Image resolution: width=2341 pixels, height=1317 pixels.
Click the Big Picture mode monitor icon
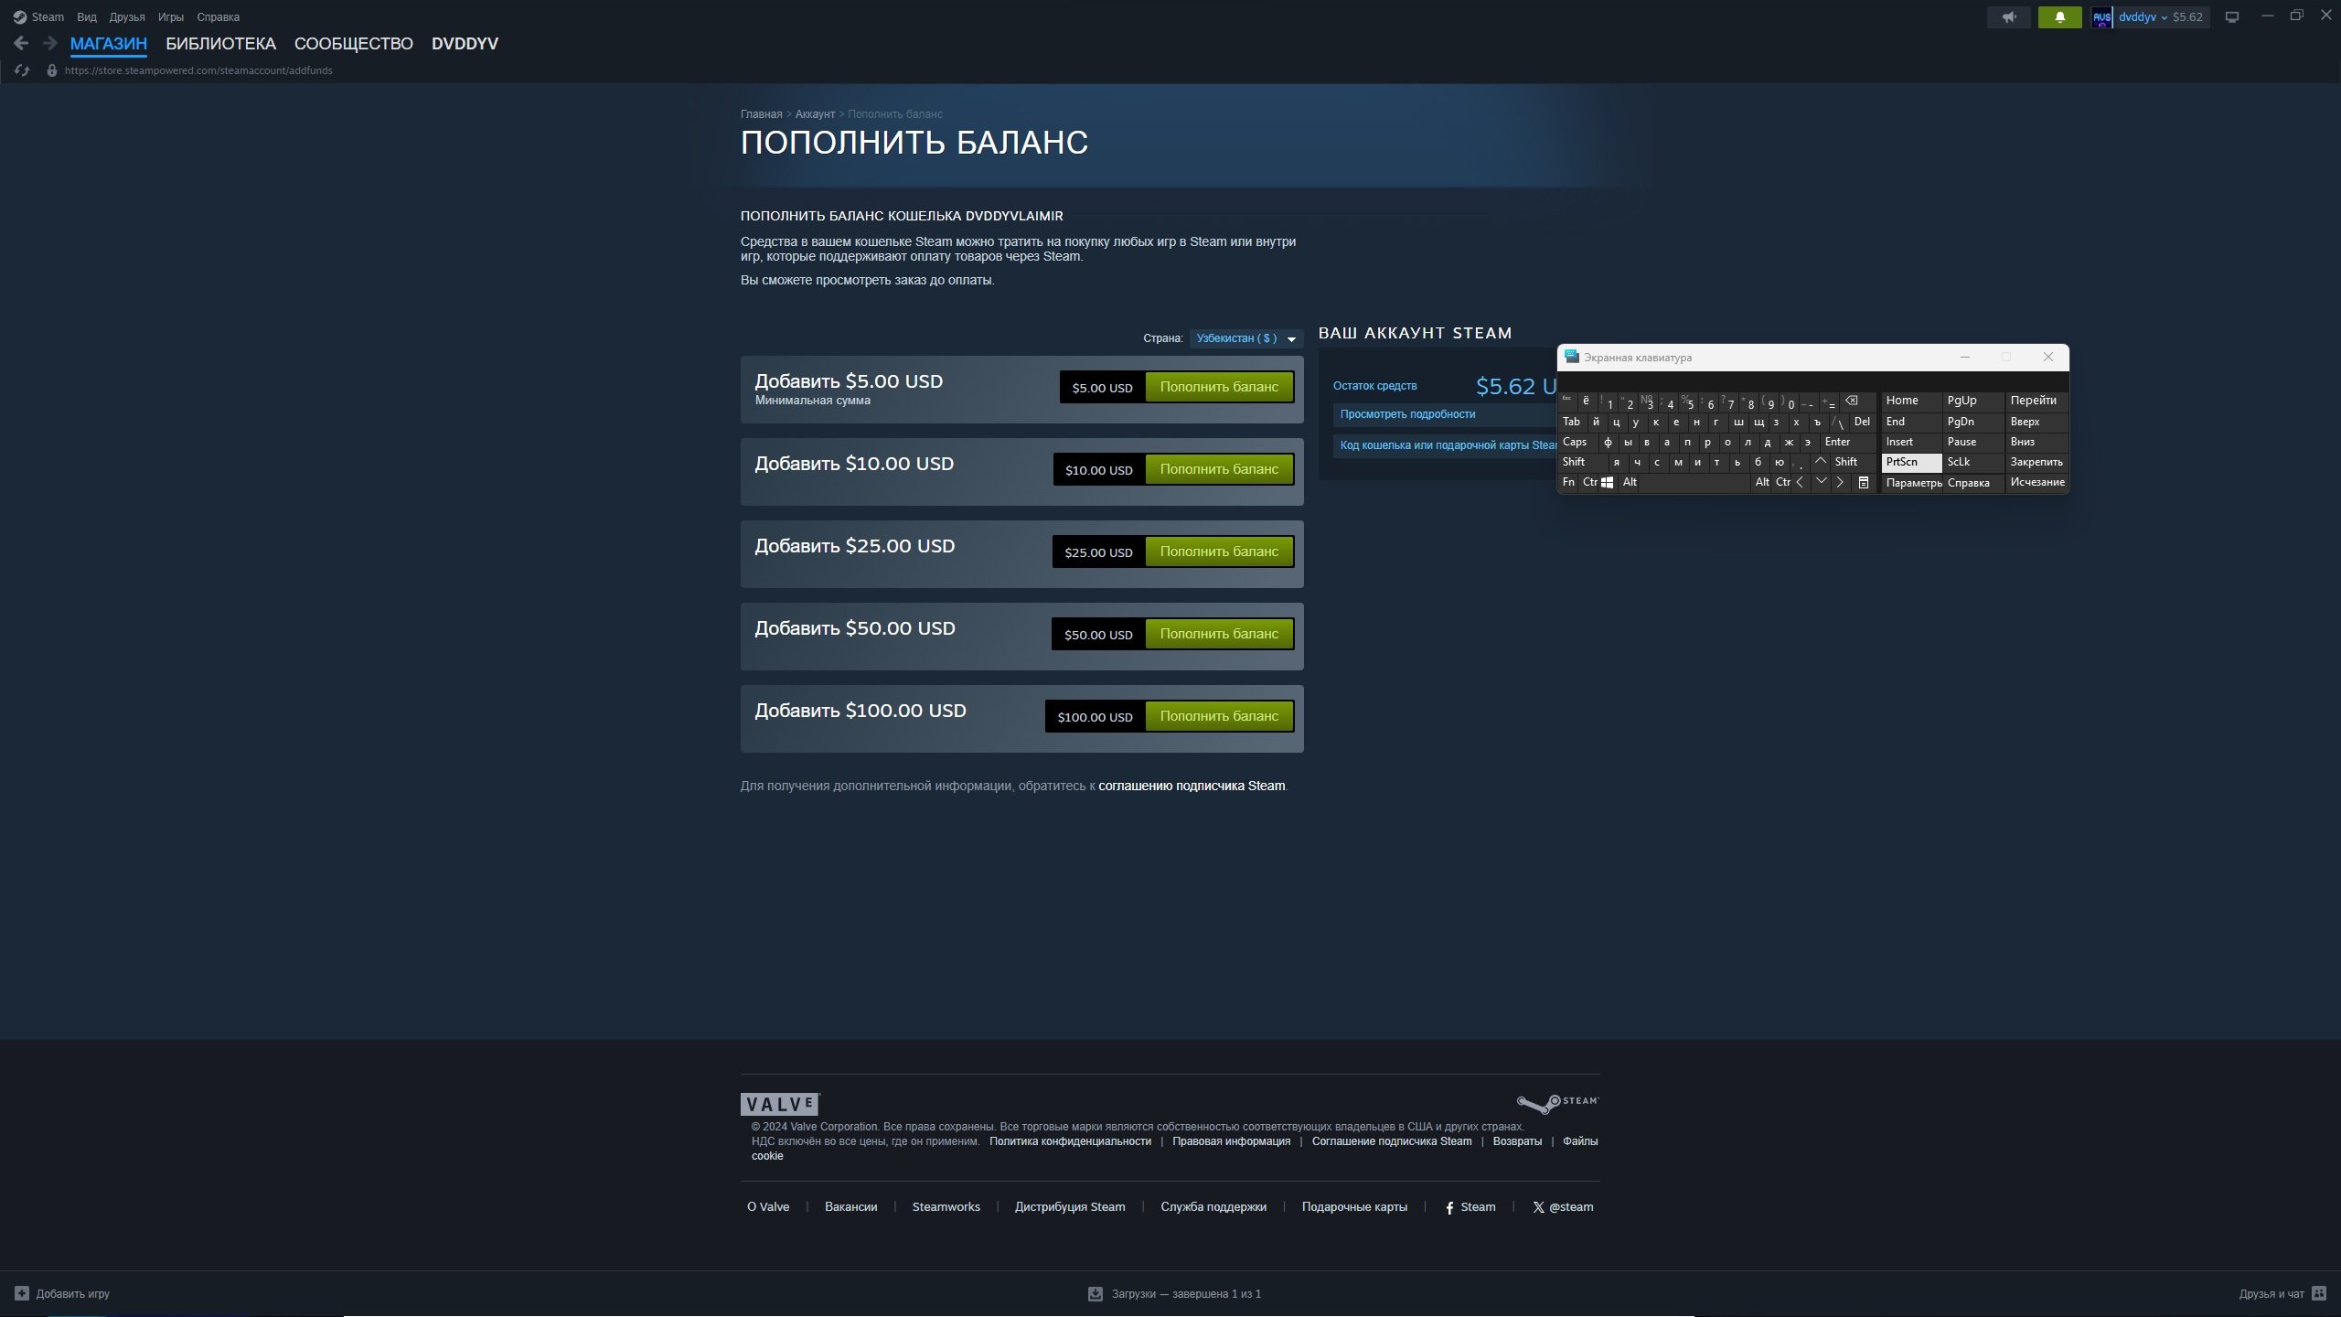point(2231,17)
